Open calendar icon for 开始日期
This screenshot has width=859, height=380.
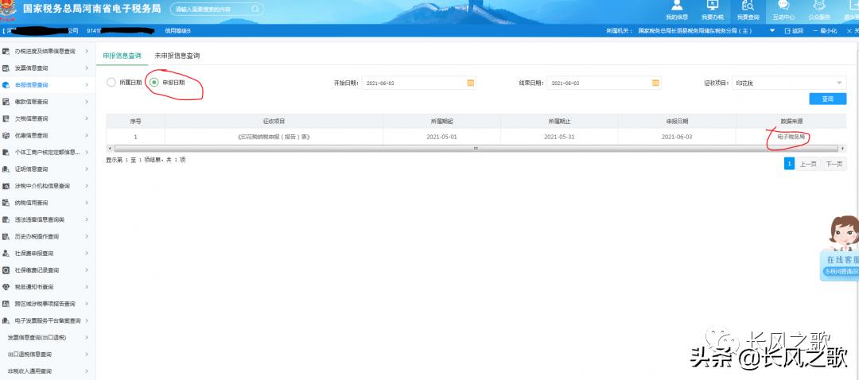(x=470, y=83)
